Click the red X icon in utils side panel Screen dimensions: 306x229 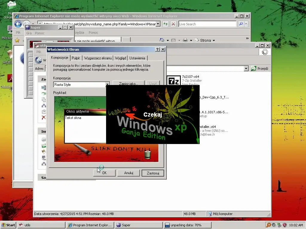coord(44,117)
